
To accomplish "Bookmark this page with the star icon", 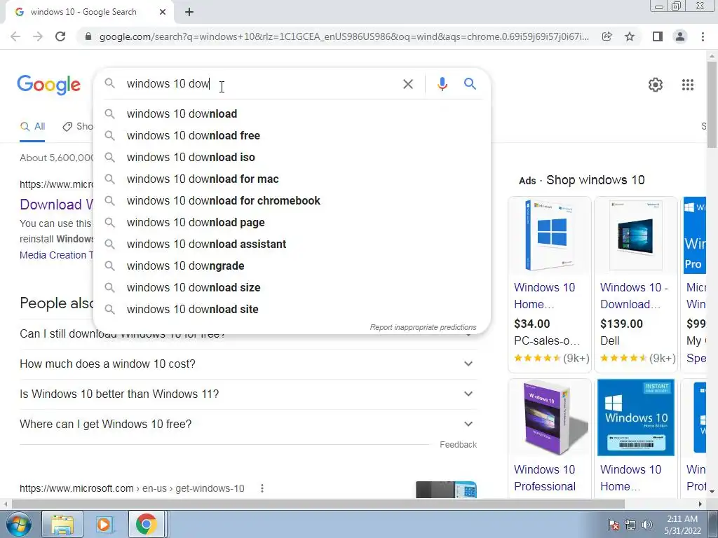I will (630, 36).
